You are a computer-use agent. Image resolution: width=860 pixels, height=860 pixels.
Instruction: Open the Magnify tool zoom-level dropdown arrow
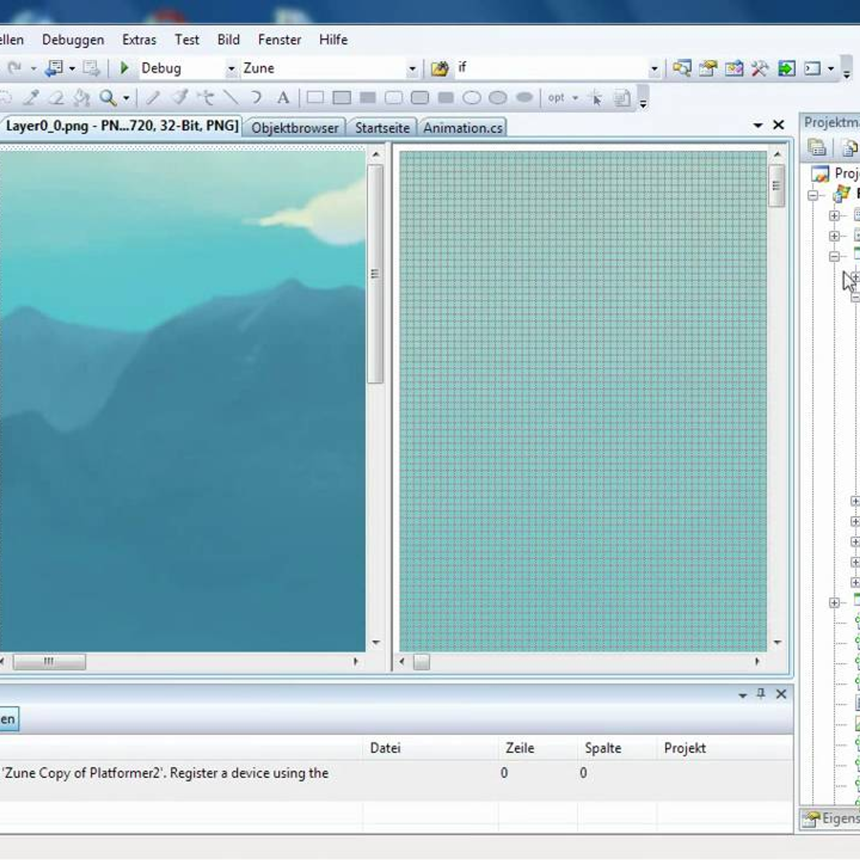pyautogui.click(x=126, y=98)
